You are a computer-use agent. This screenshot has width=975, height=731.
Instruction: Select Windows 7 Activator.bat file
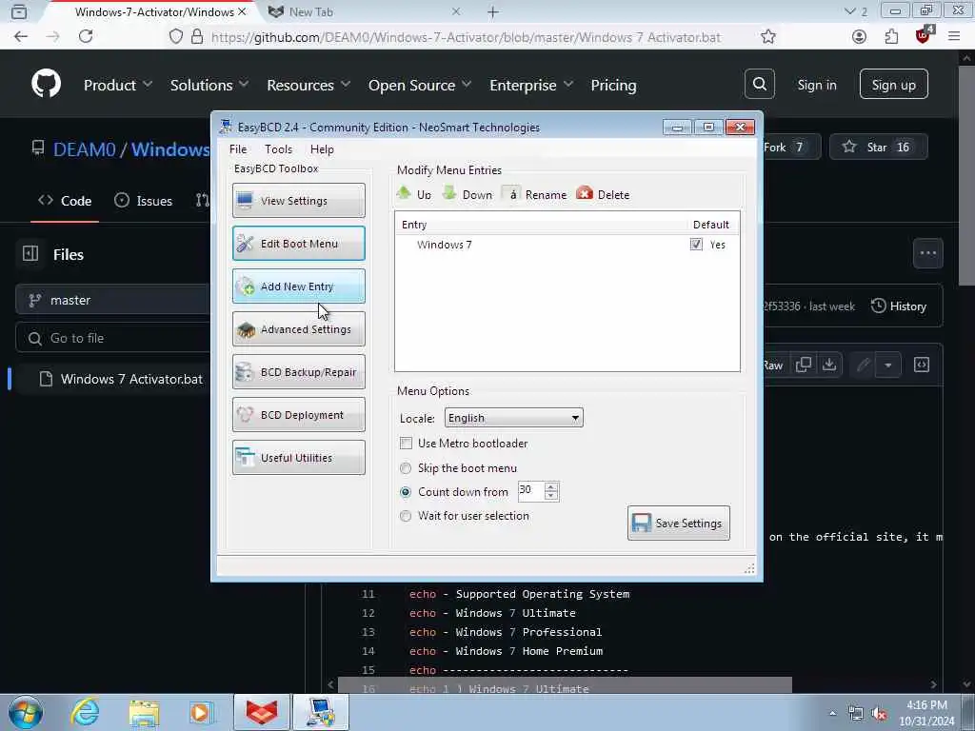(122, 379)
